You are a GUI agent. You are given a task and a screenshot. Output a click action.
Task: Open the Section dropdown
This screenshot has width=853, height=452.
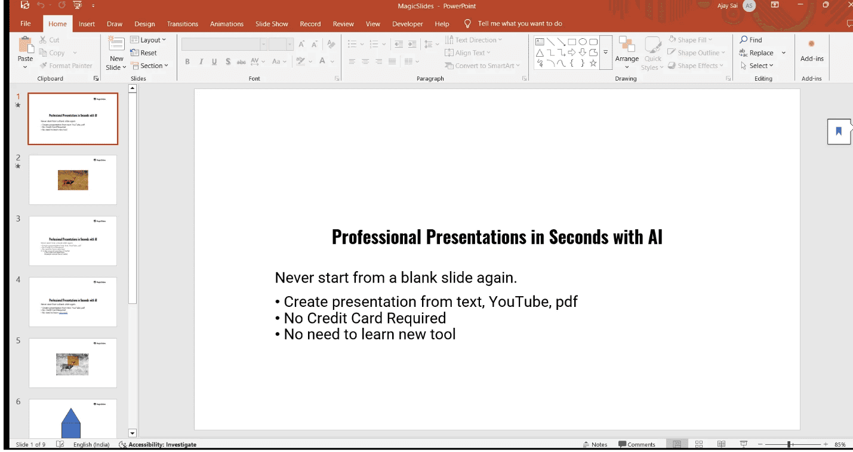[150, 66]
